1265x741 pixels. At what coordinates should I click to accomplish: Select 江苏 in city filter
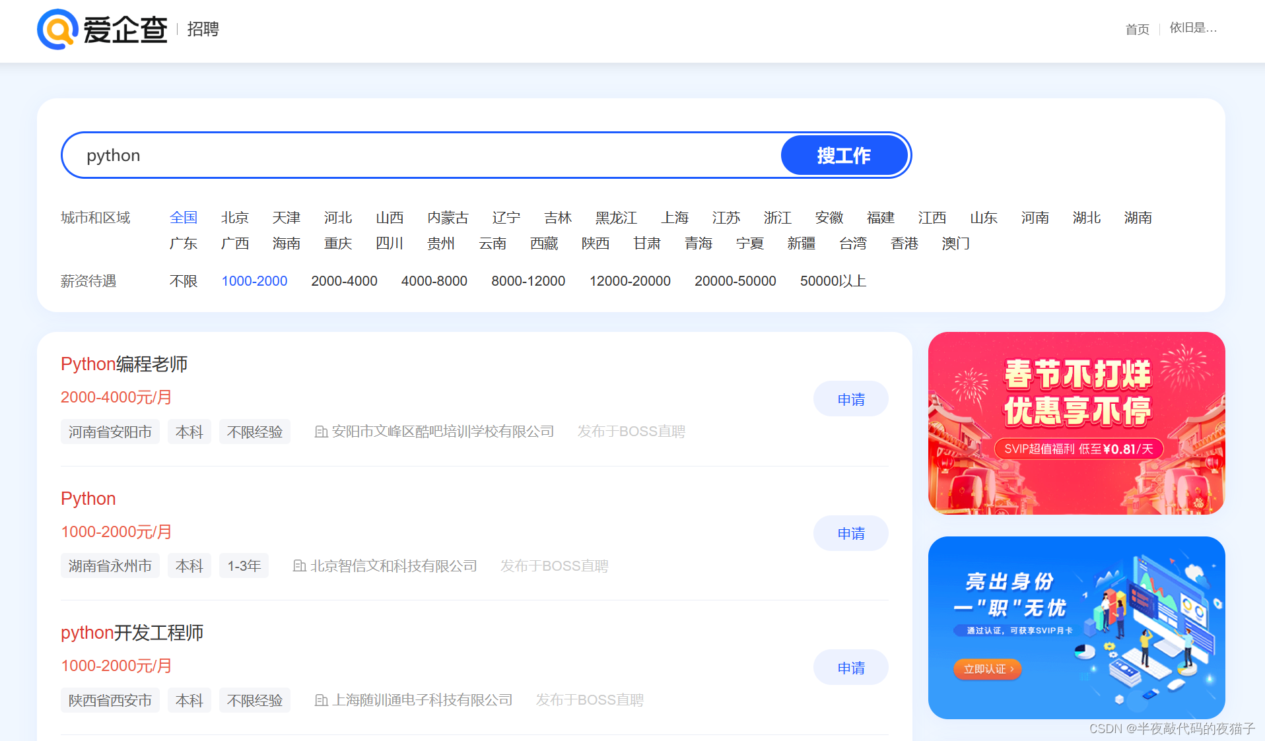[726, 218]
